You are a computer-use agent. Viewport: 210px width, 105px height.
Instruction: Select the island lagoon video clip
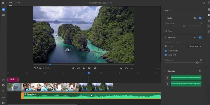[x=96, y=87]
